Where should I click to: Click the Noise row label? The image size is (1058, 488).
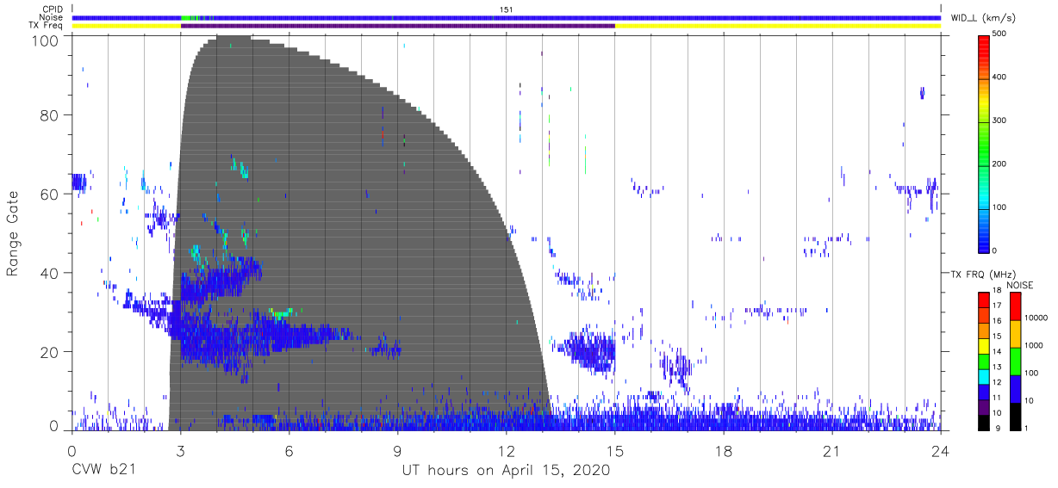click(x=51, y=17)
